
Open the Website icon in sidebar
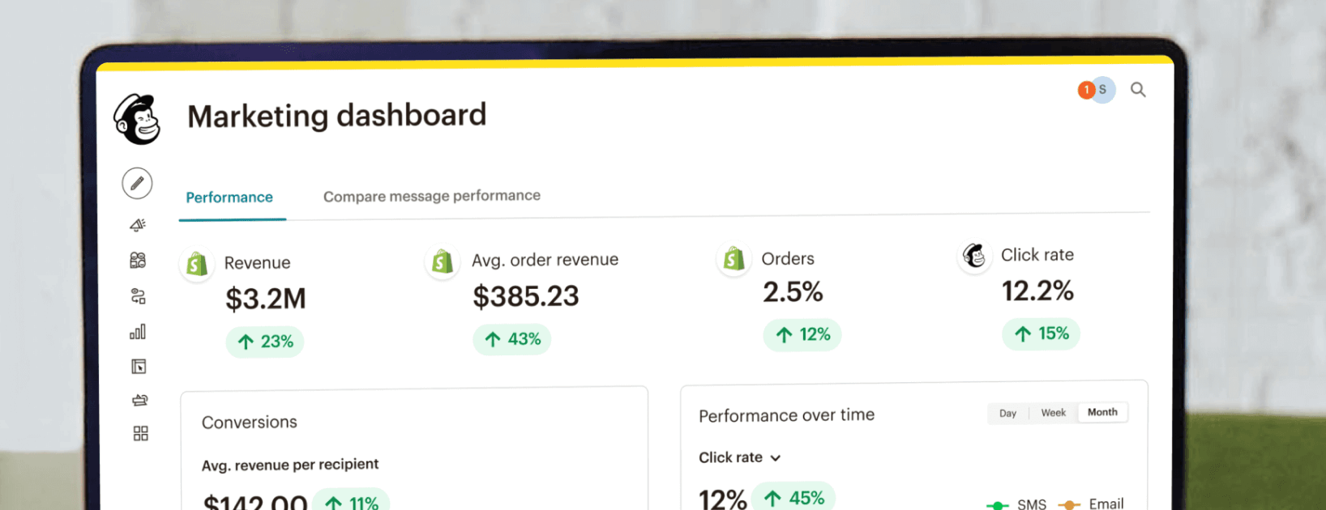click(139, 367)
